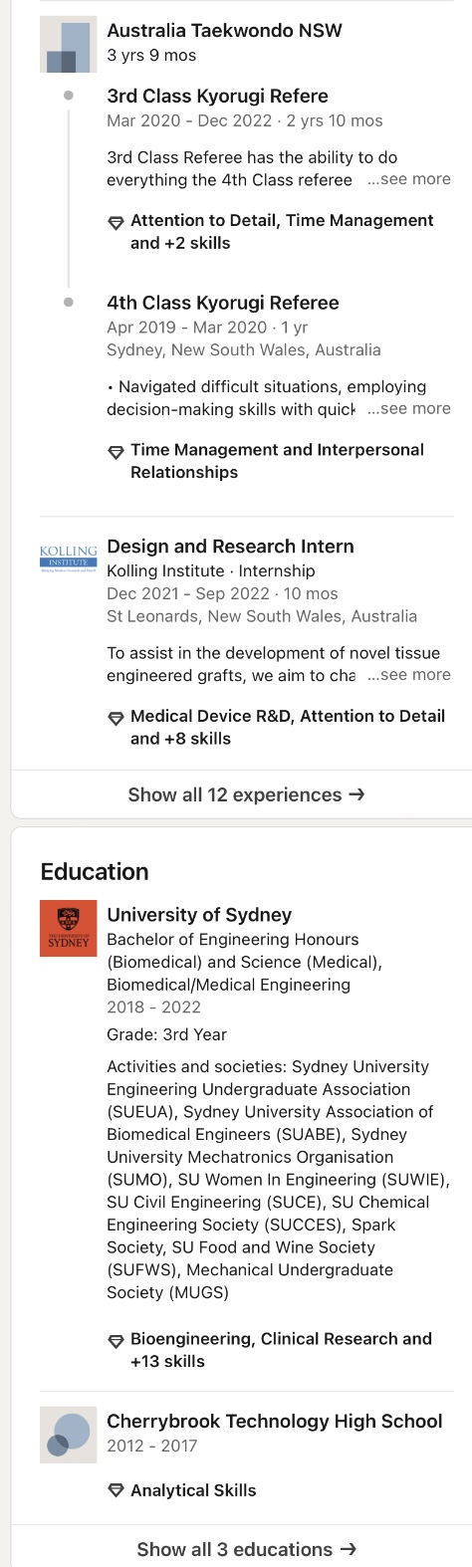Open 'Attention to Detail, Time Management and +2 skills'
Screen dimensions: 472x1567
pyautogui.click(x=282, y=231)
